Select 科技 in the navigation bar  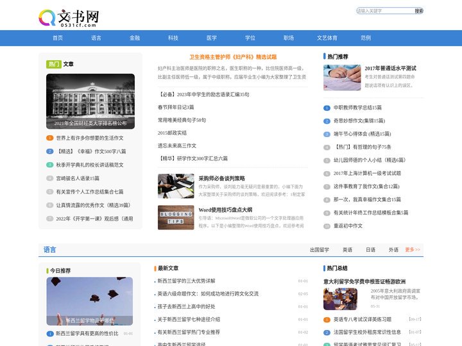click(x=173, y=38)
